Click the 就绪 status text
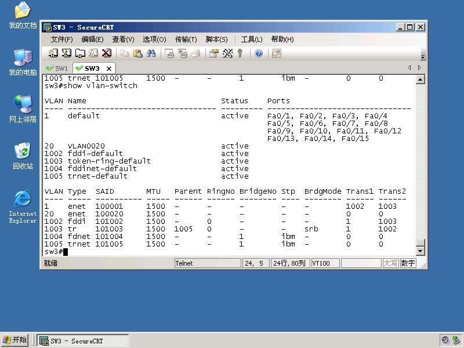464x348 pixels. coord(50,263)
